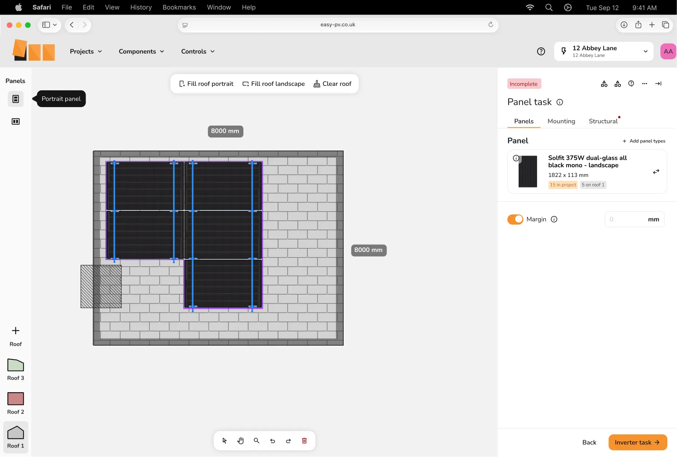Open the Bookmarks menu

click(179, 7)
